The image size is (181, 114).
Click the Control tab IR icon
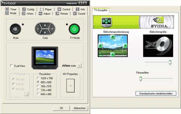(x=59, y=9)
